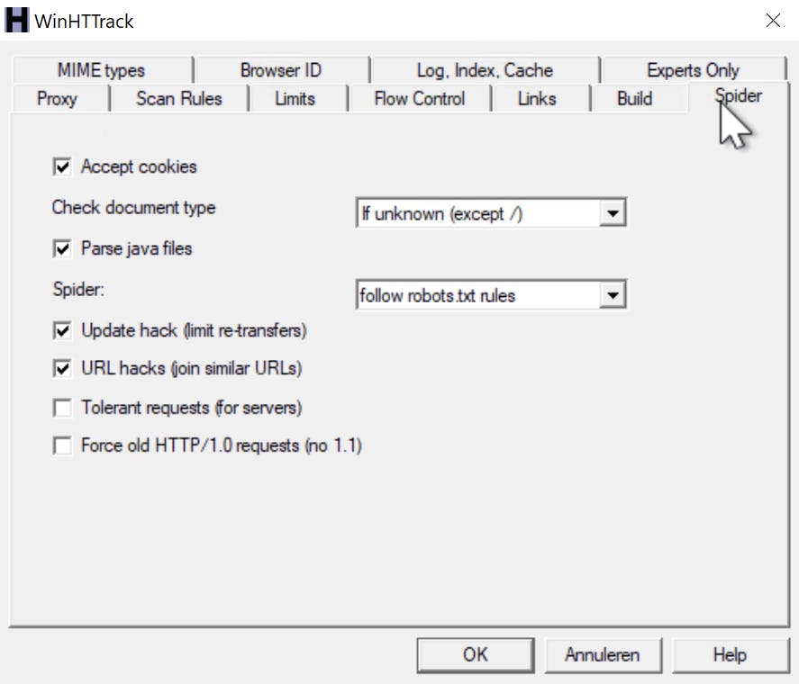Select the Experts Only tab
Image resolution: width=799 pixels, height=684 pixels.
coord(693,70)
